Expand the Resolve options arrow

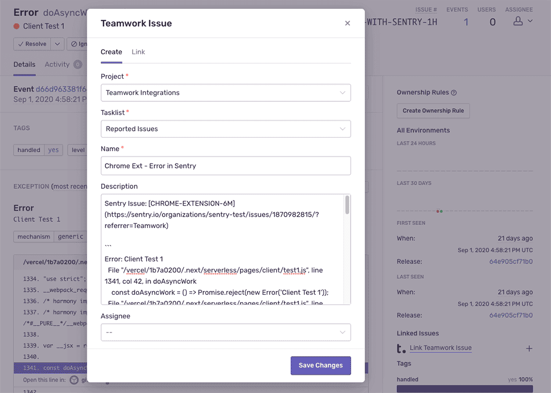(57, 44)
